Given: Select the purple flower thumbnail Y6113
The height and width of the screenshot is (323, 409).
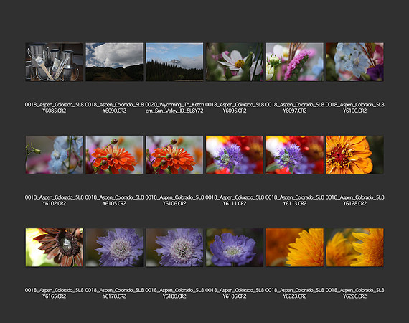Looking at the screenshot, I should point(295,155).
